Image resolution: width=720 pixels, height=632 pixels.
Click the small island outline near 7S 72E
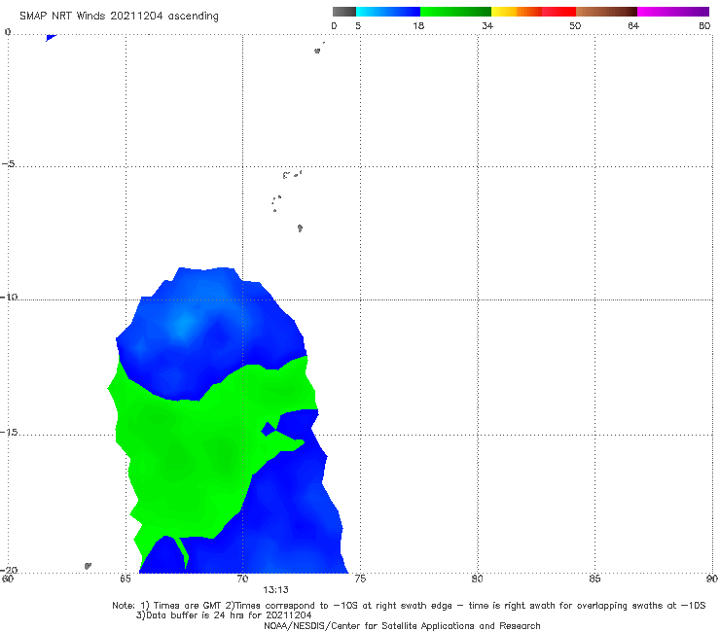click(x=300, y=228)
